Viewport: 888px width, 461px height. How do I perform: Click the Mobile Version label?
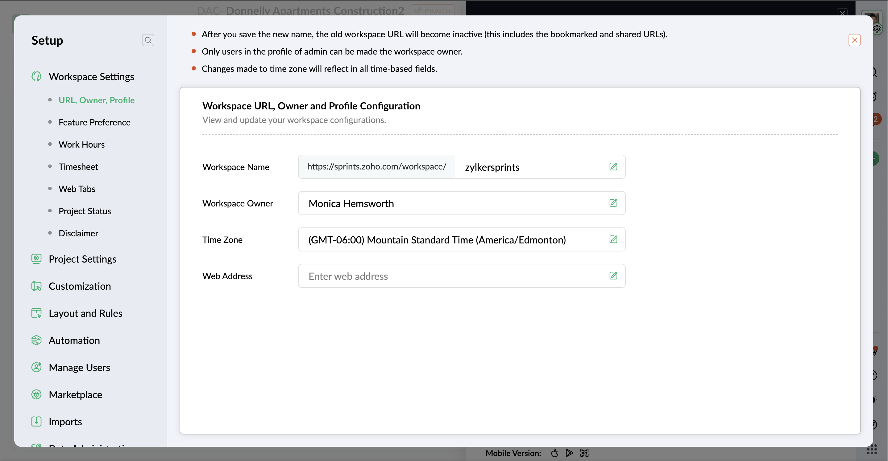click(x=513, y=453)
